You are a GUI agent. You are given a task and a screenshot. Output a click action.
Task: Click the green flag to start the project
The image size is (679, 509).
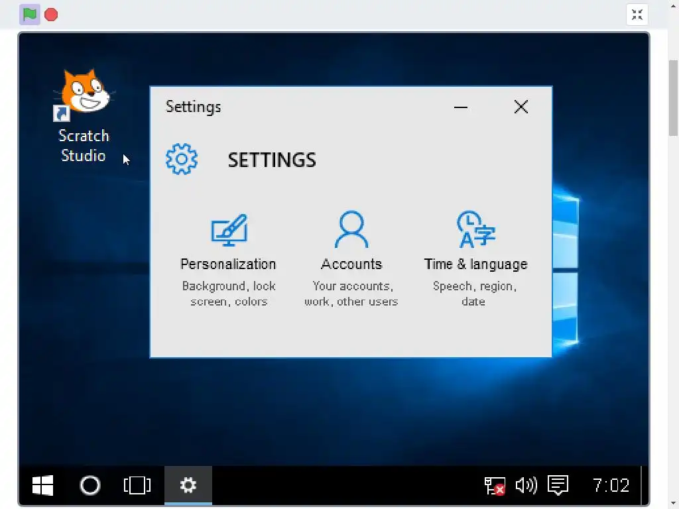[x=29, y=15]
